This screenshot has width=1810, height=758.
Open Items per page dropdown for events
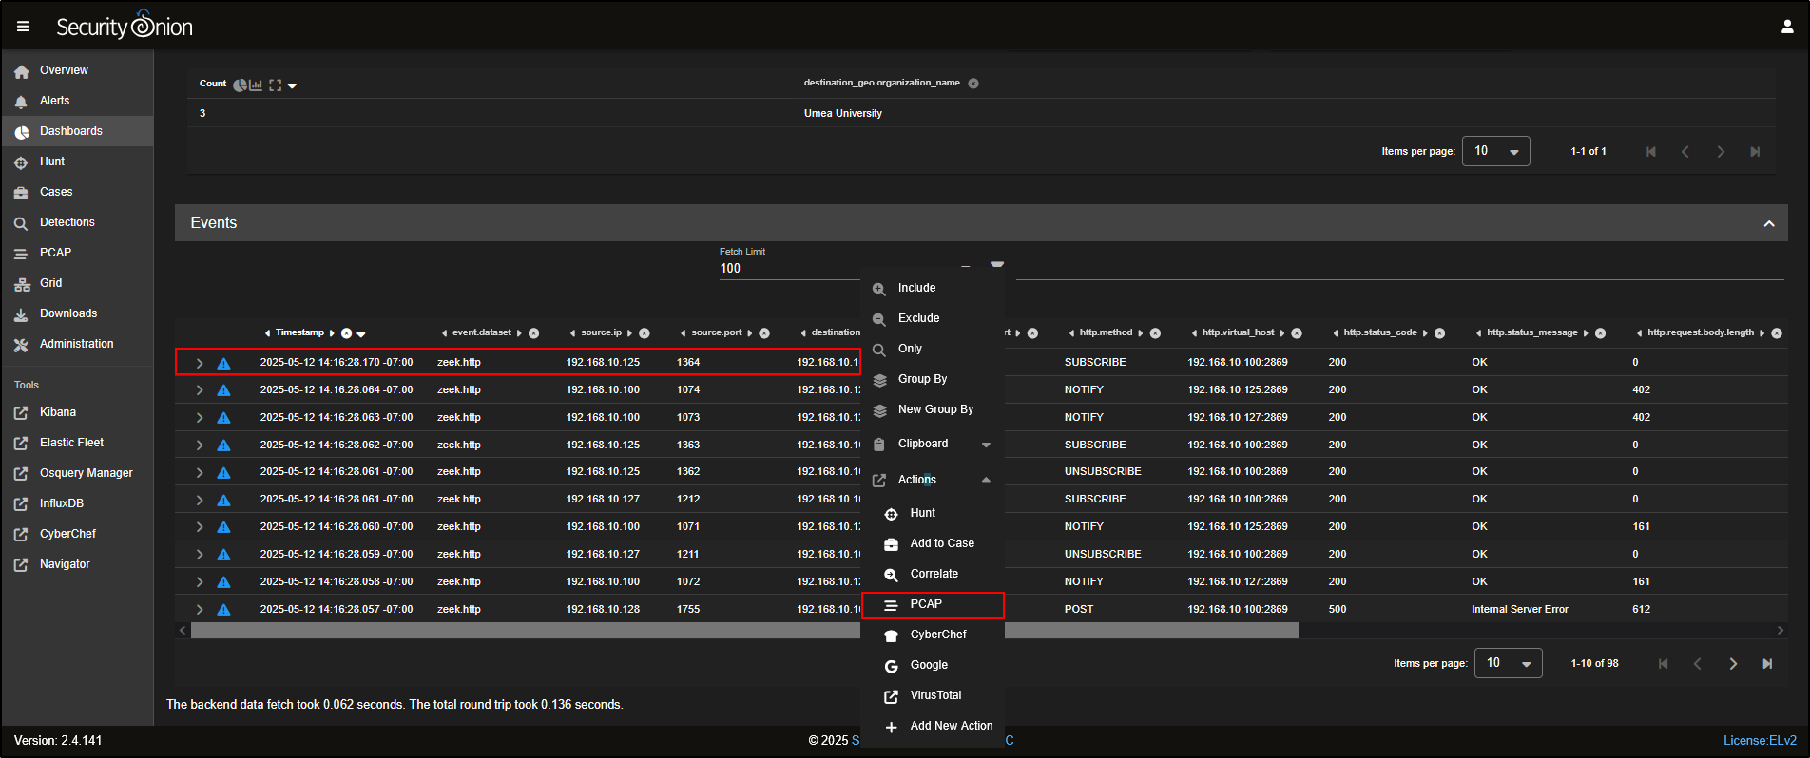click(1508, 663)
